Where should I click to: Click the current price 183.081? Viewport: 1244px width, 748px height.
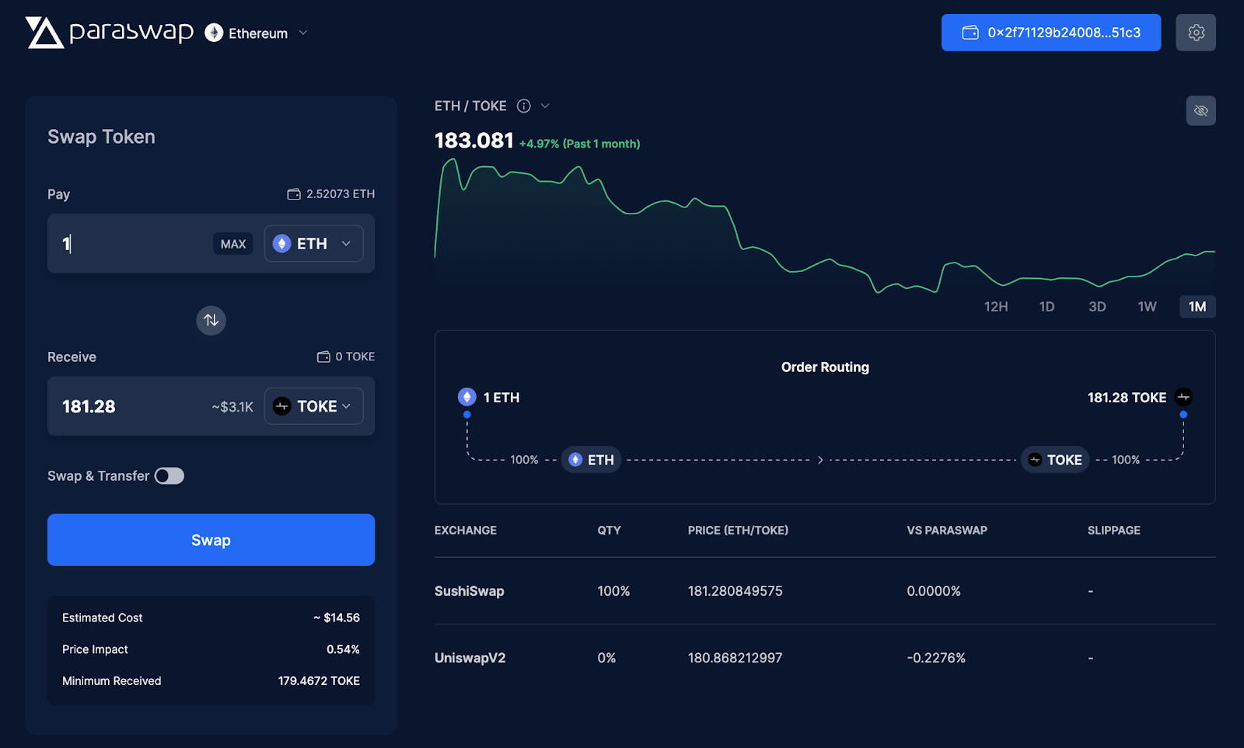[473, 141]
